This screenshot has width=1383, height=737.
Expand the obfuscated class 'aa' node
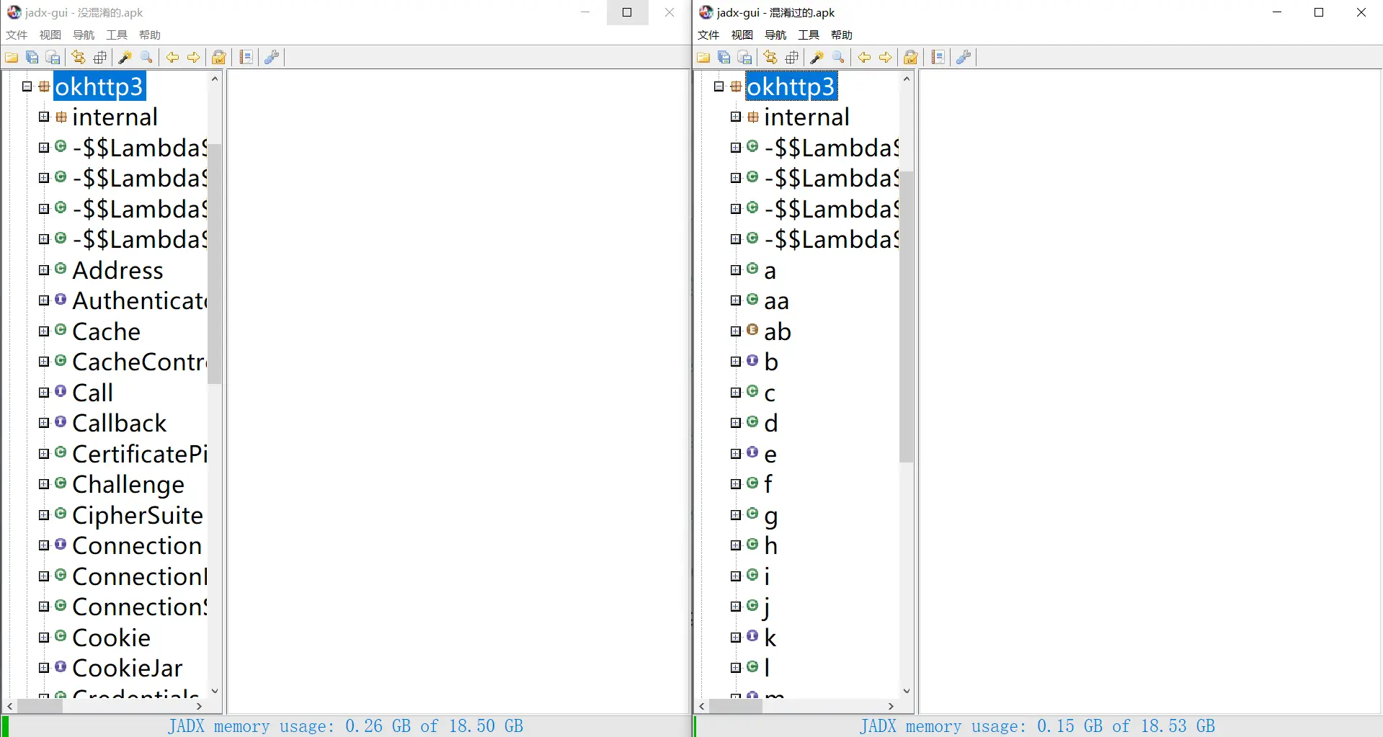pos(736,300)
